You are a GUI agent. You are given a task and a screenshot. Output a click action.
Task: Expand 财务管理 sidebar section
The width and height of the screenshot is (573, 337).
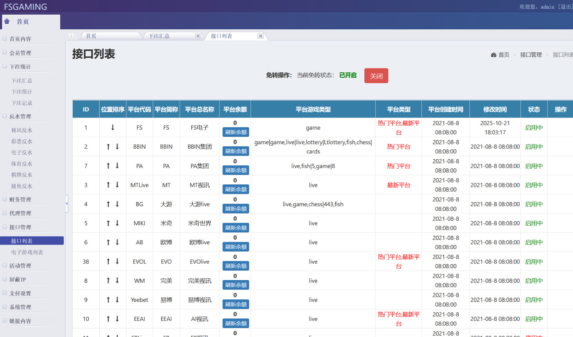tap(20, 199)
